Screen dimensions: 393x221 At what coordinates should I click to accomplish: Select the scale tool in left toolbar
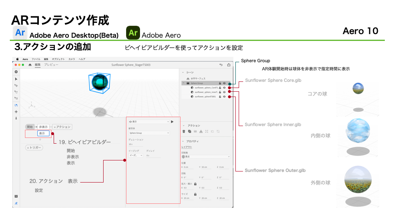tap(16, 98)
